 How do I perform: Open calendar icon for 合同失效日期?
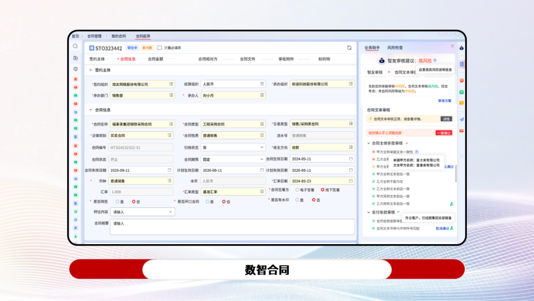tap(169, 170)
